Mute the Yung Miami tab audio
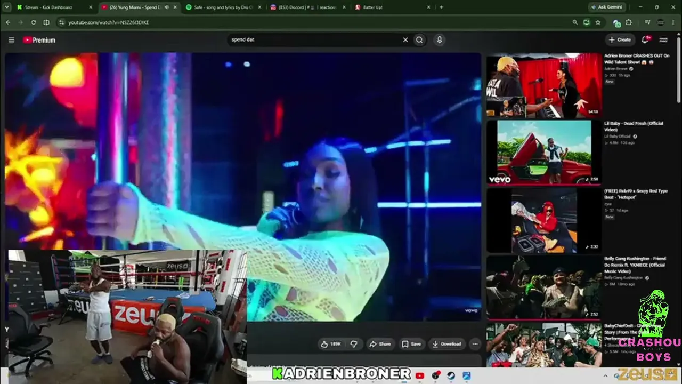Image resolution: width=682 pixels, height=384 pixels. point(167,7)
